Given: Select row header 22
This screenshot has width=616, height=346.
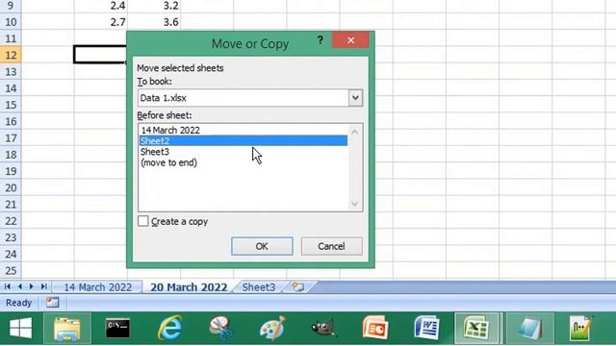Looking at the screenshot, I should (x=11, y=221).
